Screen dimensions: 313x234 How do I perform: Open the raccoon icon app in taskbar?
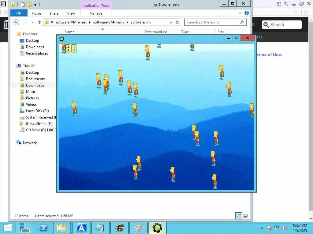[120, 228]
